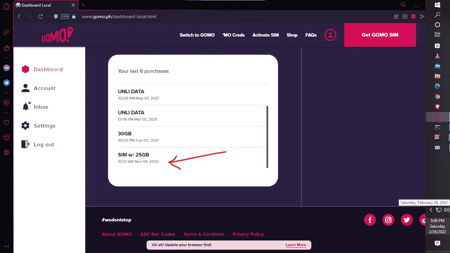Open File Explorer from the taskbar

pos(437,76)
